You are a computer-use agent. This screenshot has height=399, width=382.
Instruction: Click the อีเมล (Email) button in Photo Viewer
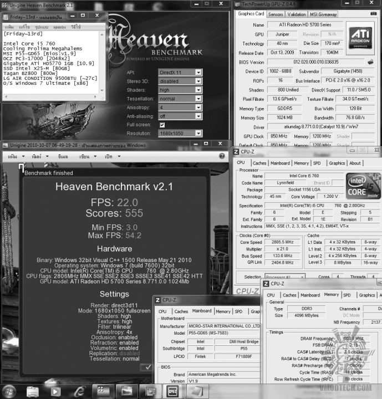click(63, 156)
